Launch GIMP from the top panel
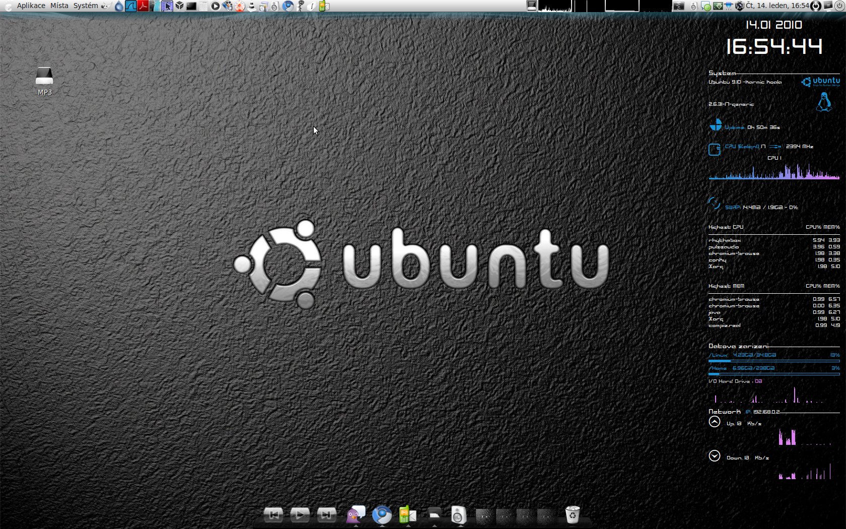This screenshot has width=846, height=529. tap(106, 6)
